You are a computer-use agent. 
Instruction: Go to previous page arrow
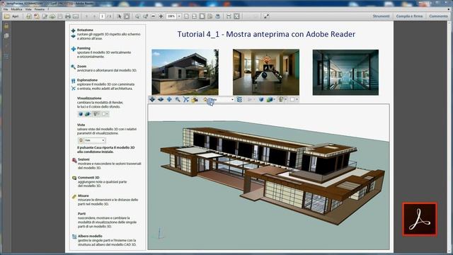[x=86, y=16]
